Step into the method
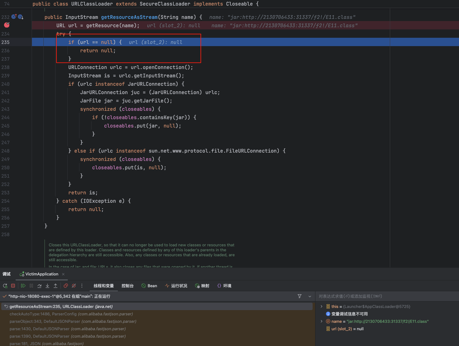Image resolution: width=459 pixels, height=346 pixels. 47,286
